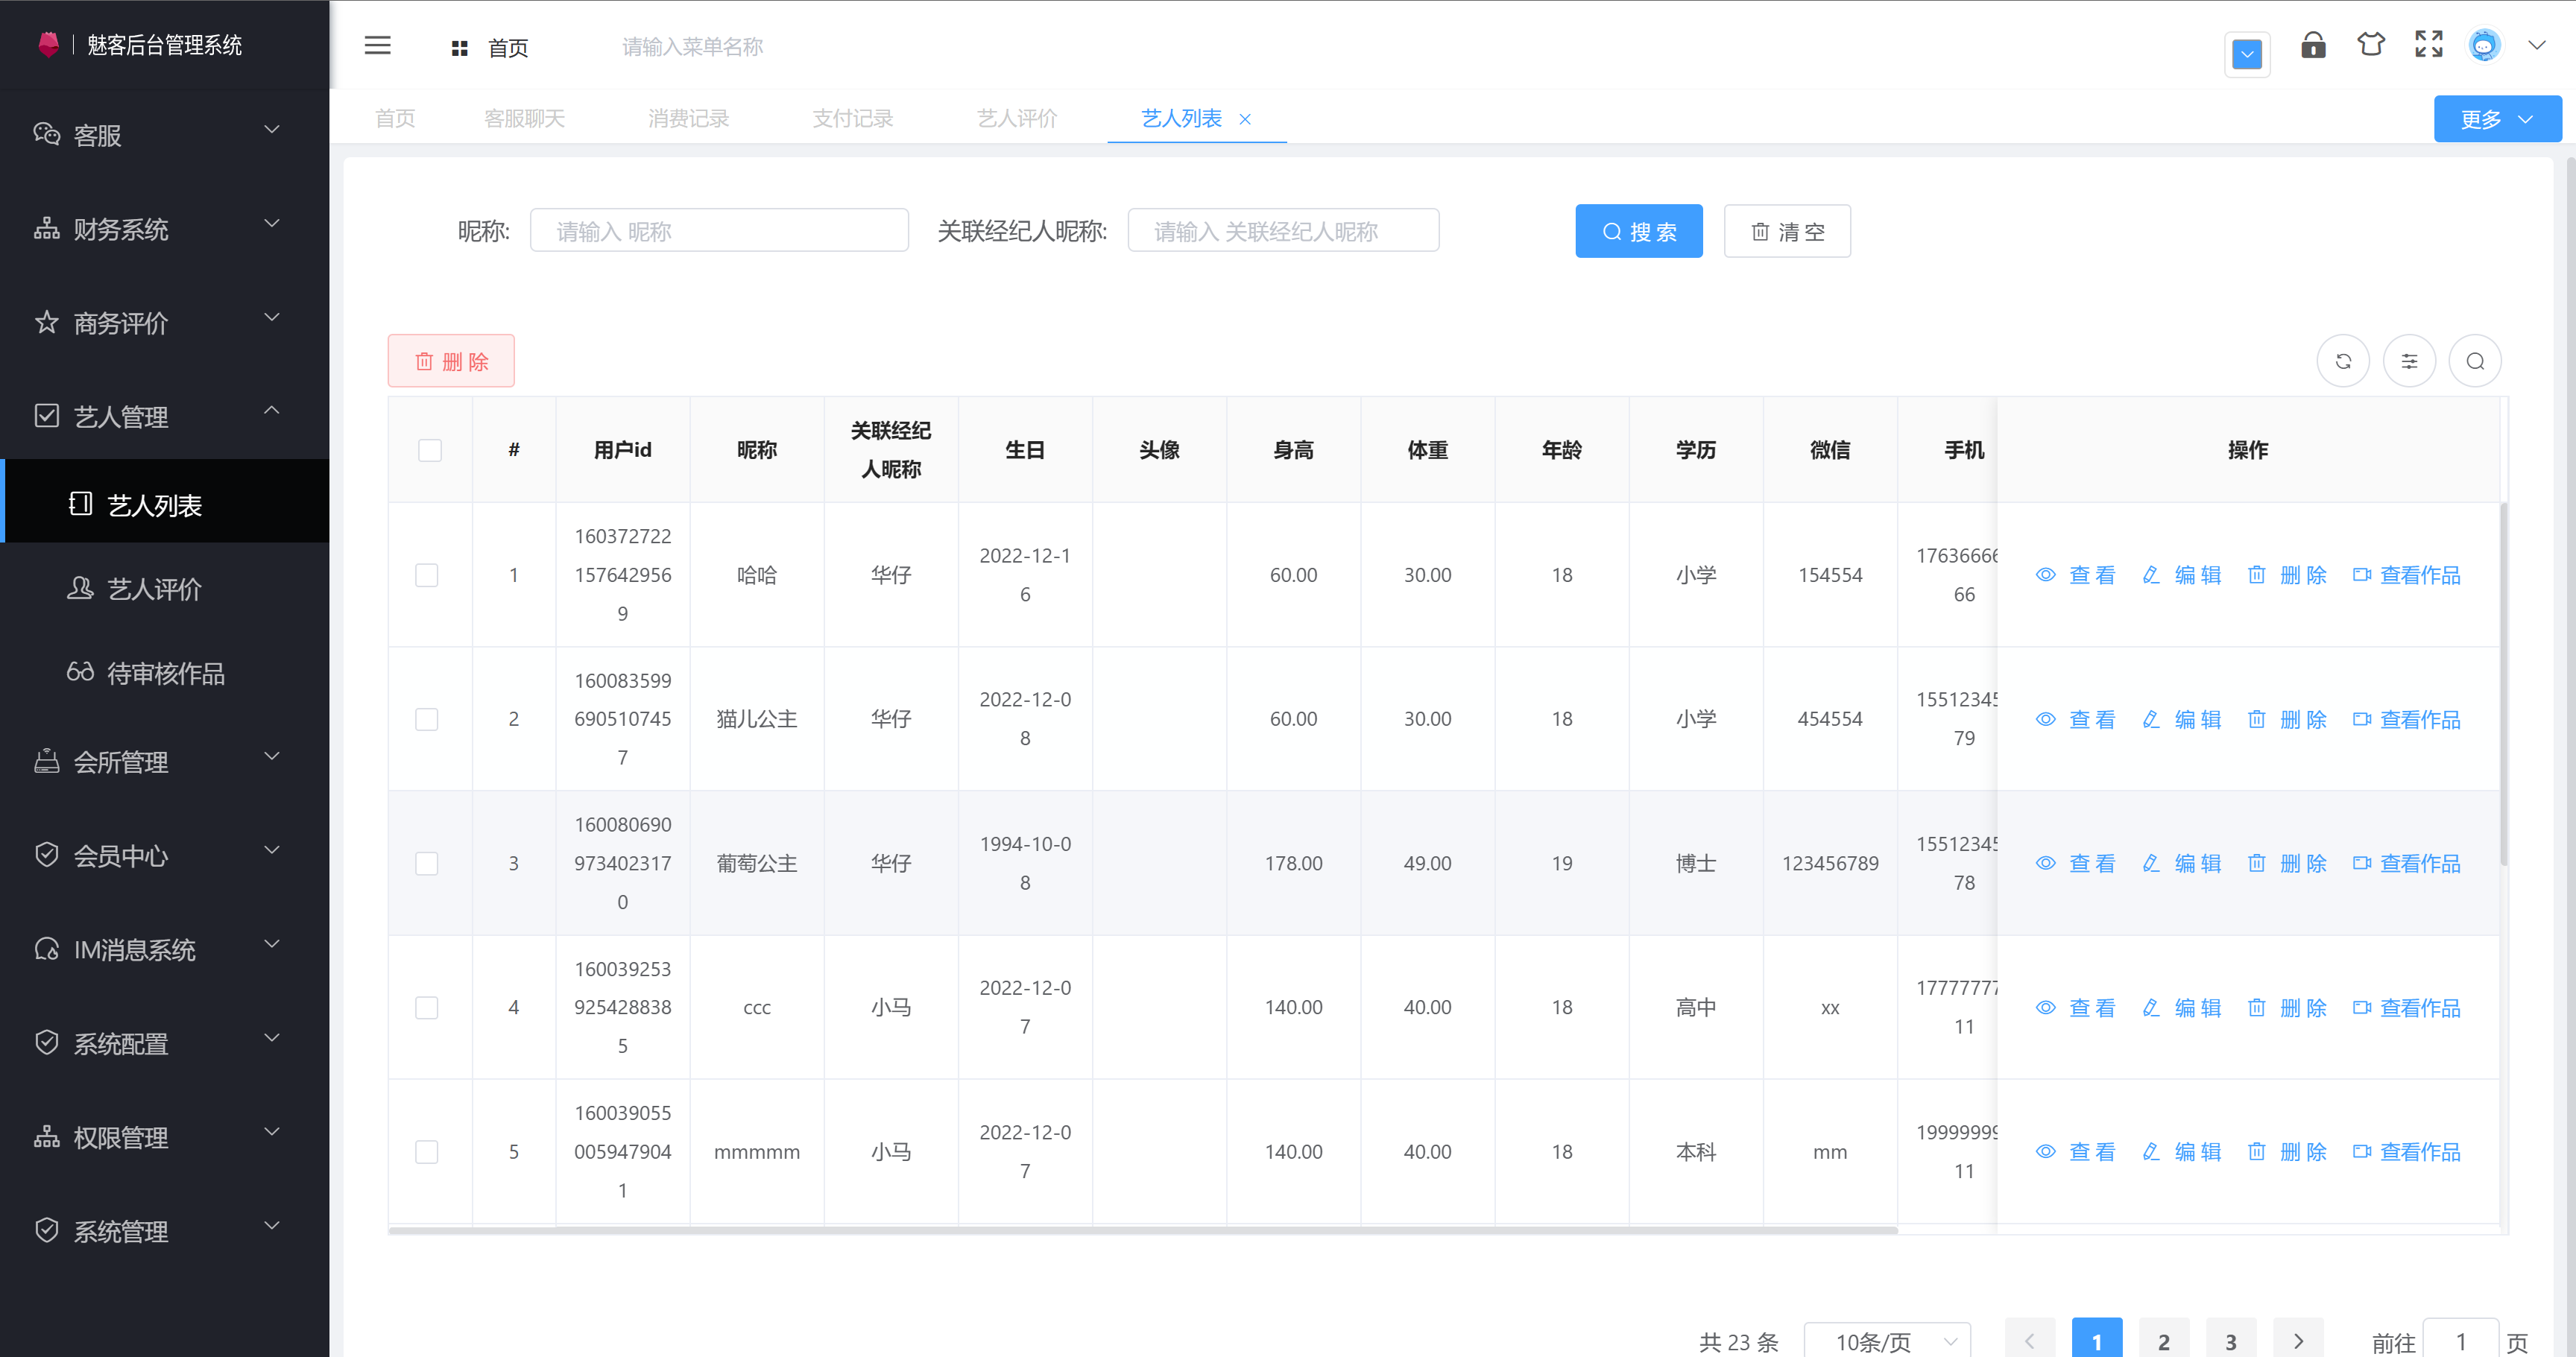This screenshot has width=2576, height=1357.
Task: Expand the 商务评价 sidebar menu
Action: (165, 322)
